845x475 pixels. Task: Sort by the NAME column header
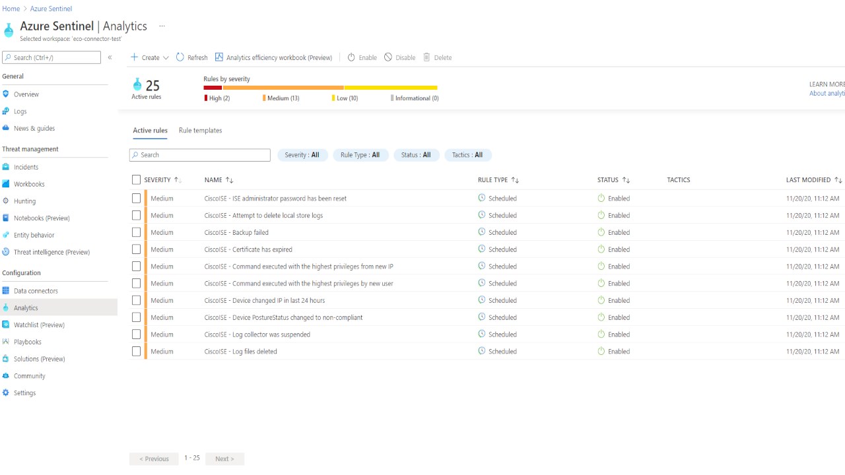[x=219, y=180]
